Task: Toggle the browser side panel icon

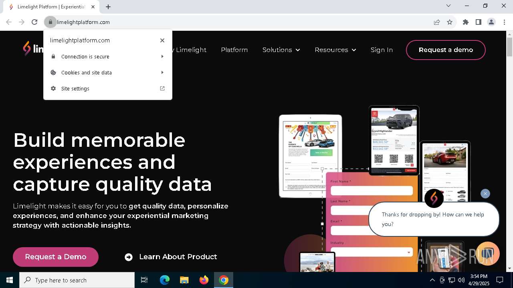Action: 479,22
